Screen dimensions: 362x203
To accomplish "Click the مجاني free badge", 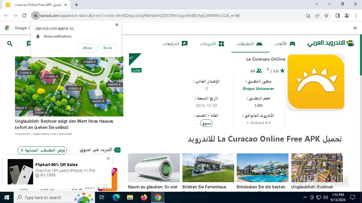I will click(x=137, y=70).
